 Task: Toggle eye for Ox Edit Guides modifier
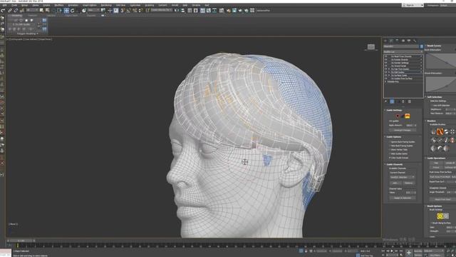pyautogui.click(x=386, y=72)
